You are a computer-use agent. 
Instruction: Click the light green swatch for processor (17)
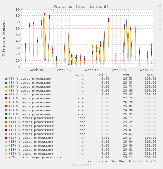[x=6, y=146]
